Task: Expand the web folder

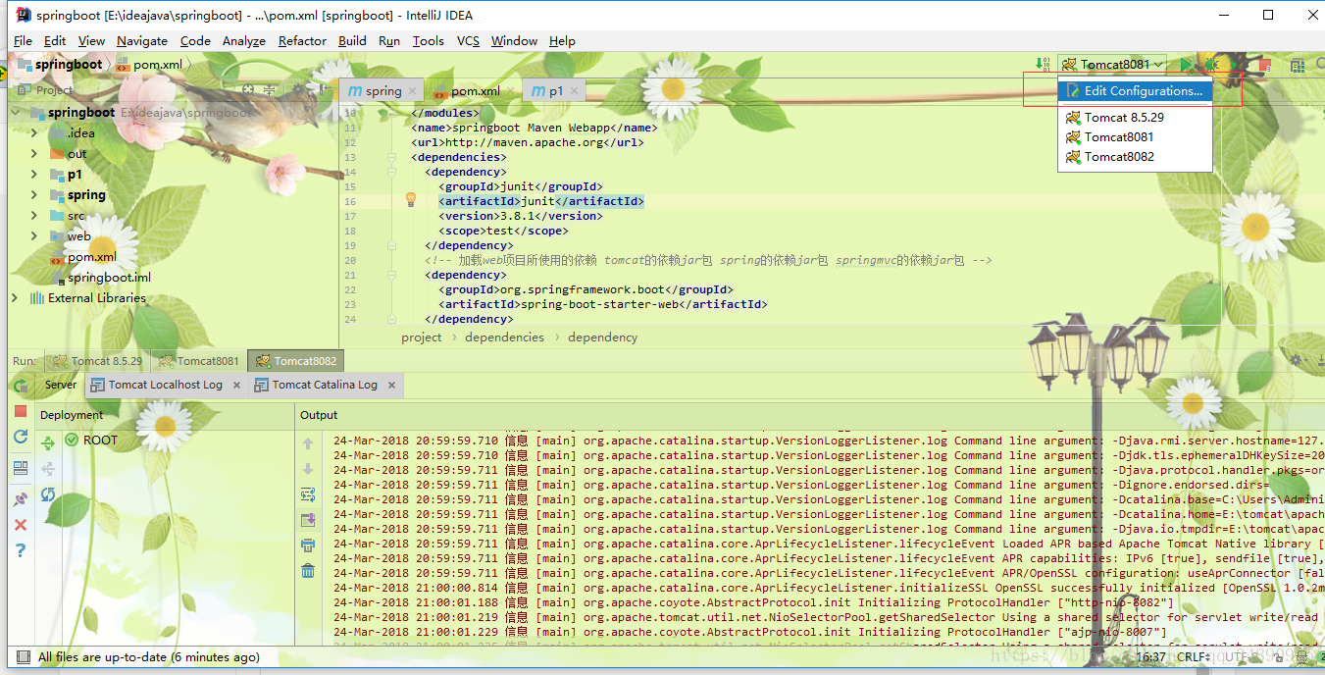Action: point(34,236)
